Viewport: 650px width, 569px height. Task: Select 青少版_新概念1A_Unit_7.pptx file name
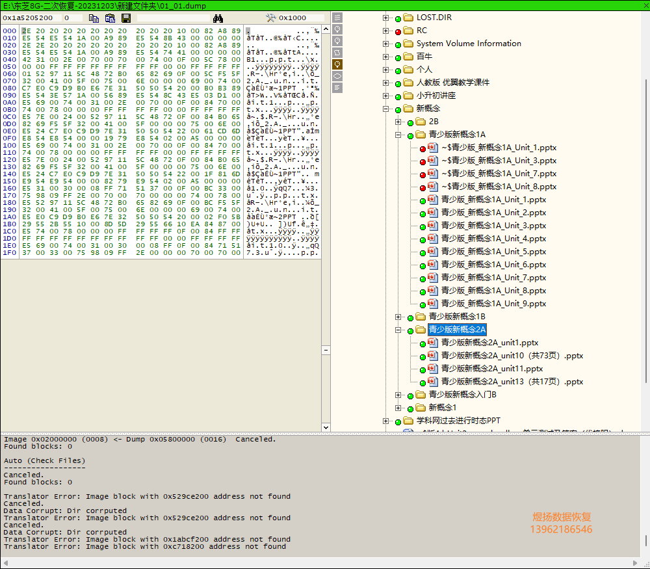click(x=494, y=278)
